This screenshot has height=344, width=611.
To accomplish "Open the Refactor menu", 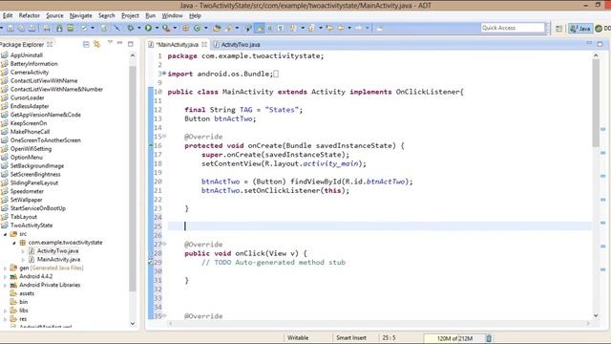I will pos(30,15).
